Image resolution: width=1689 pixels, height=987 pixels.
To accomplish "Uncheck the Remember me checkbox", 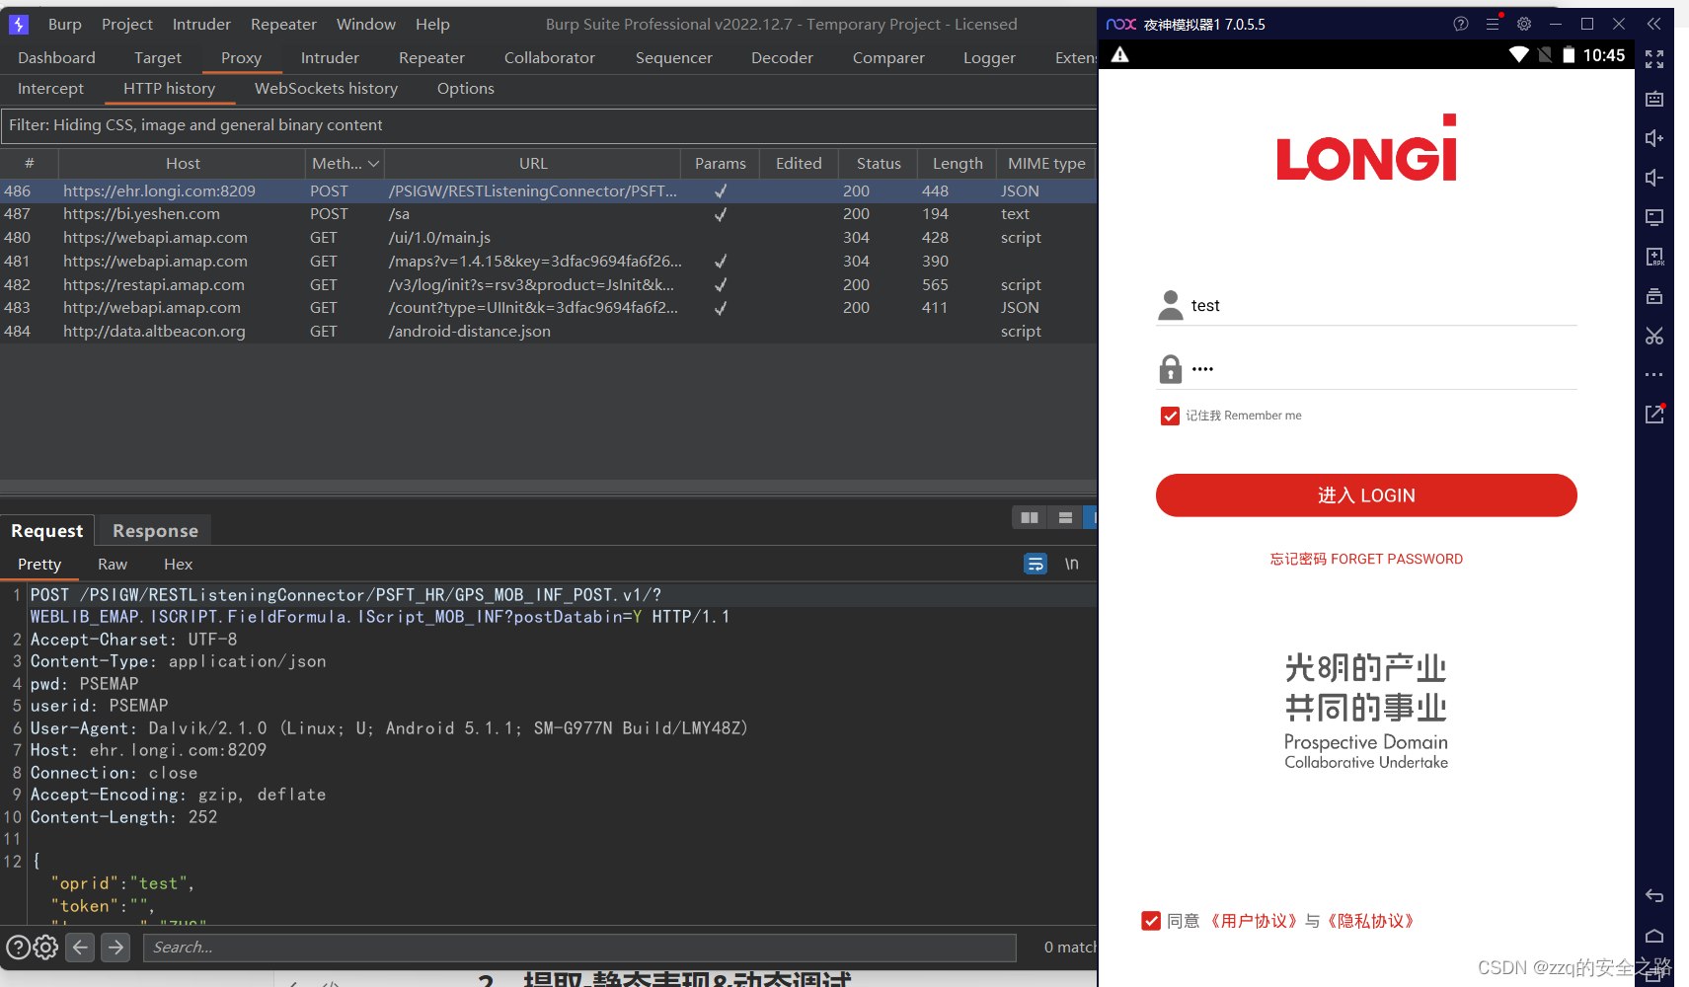I will (x=1170, y=416).
